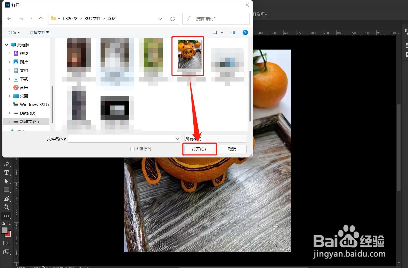Go up one folder level

pos(41,19)
